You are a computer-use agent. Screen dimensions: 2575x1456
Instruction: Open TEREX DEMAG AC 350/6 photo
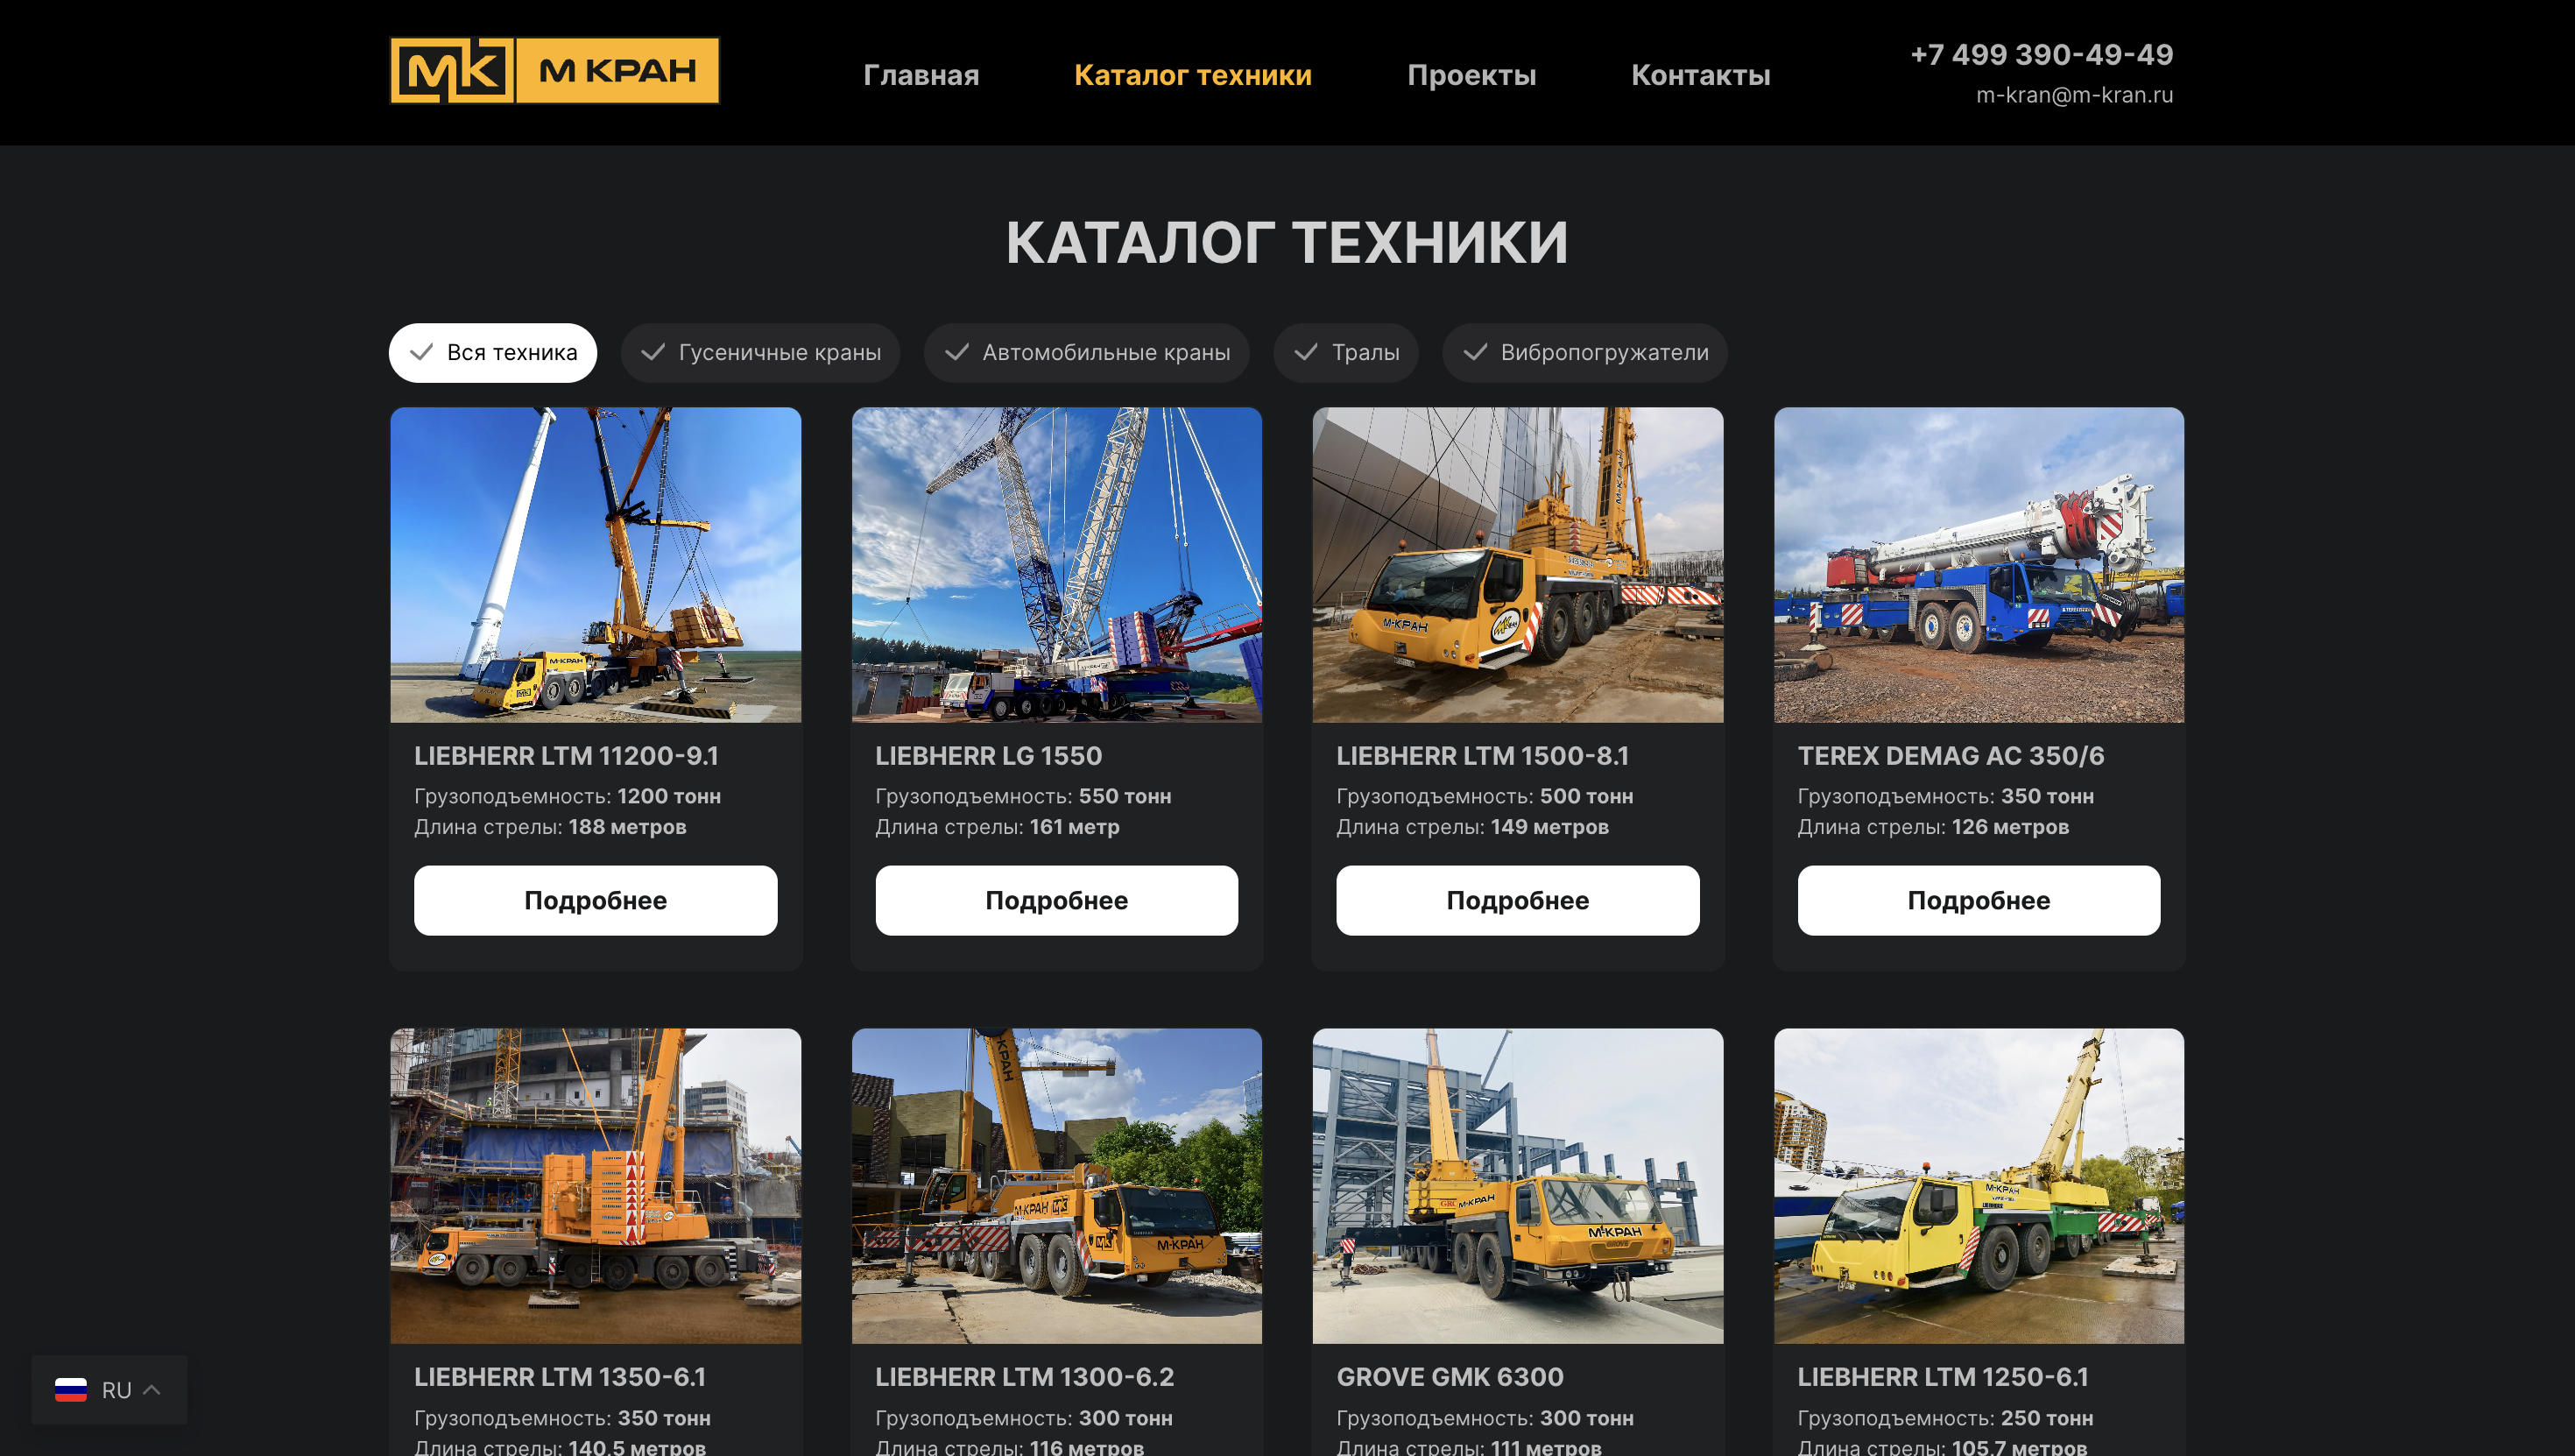pyautogui.click(x=1979, y=564)
